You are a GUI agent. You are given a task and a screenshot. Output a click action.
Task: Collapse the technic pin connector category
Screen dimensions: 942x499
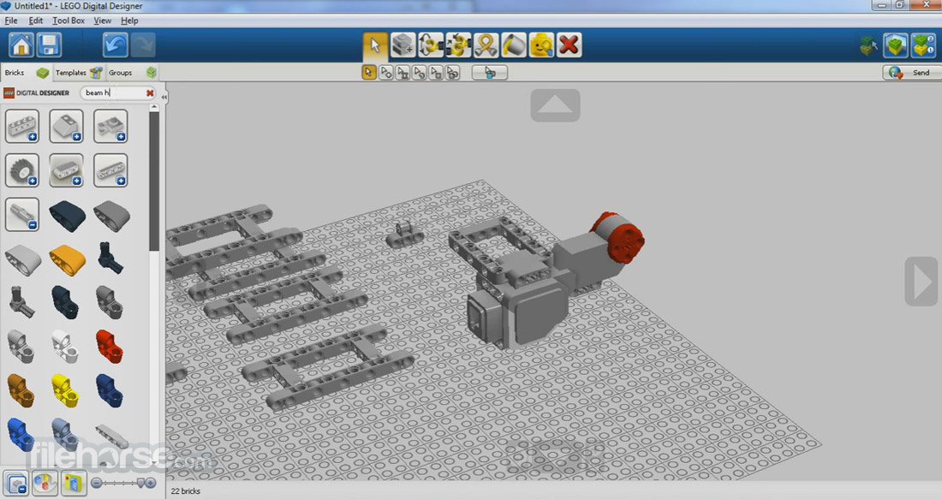click(22, 214)
